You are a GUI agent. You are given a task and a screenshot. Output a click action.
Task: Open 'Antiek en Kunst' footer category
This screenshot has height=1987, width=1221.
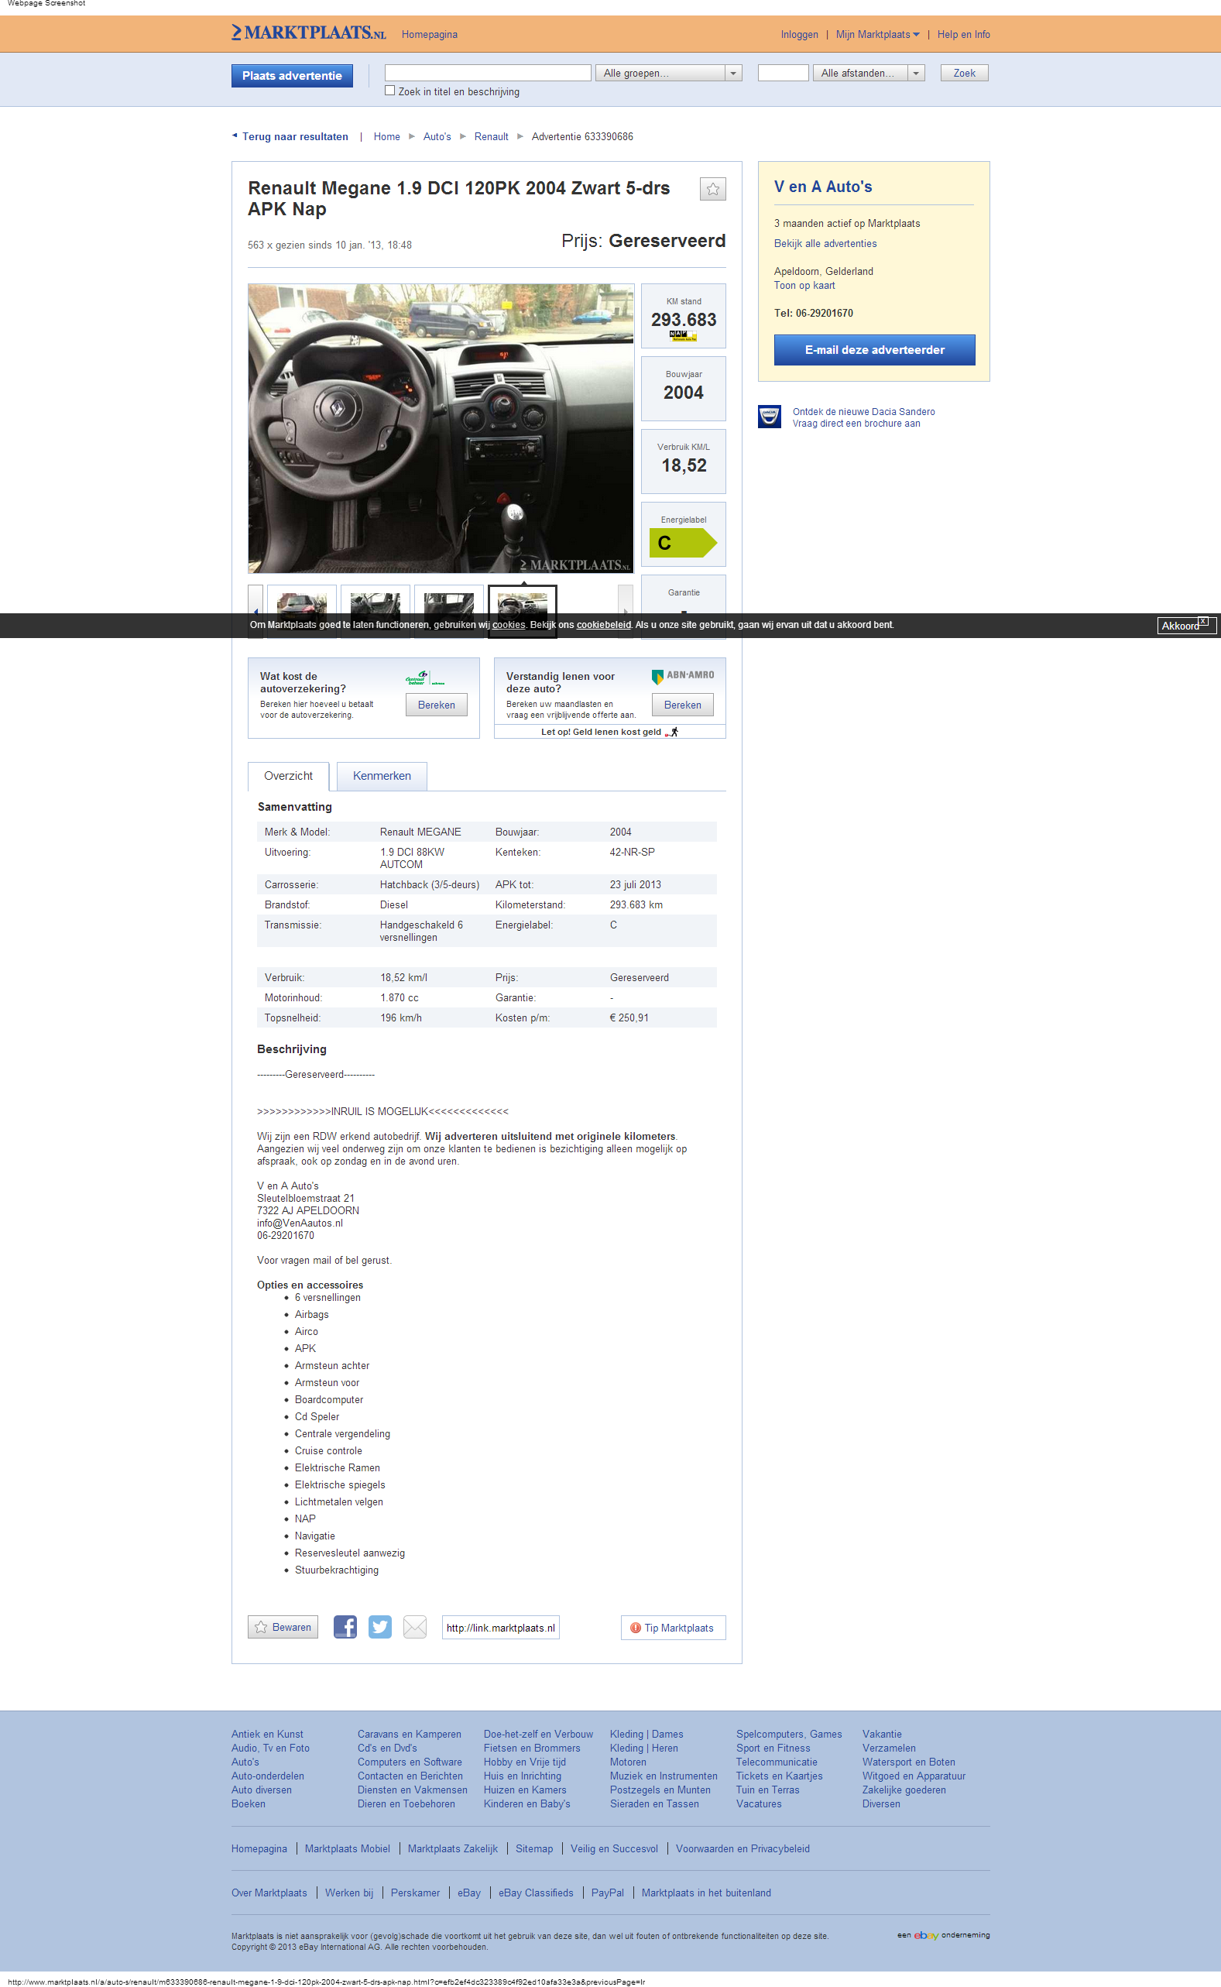pos(267,1735)
